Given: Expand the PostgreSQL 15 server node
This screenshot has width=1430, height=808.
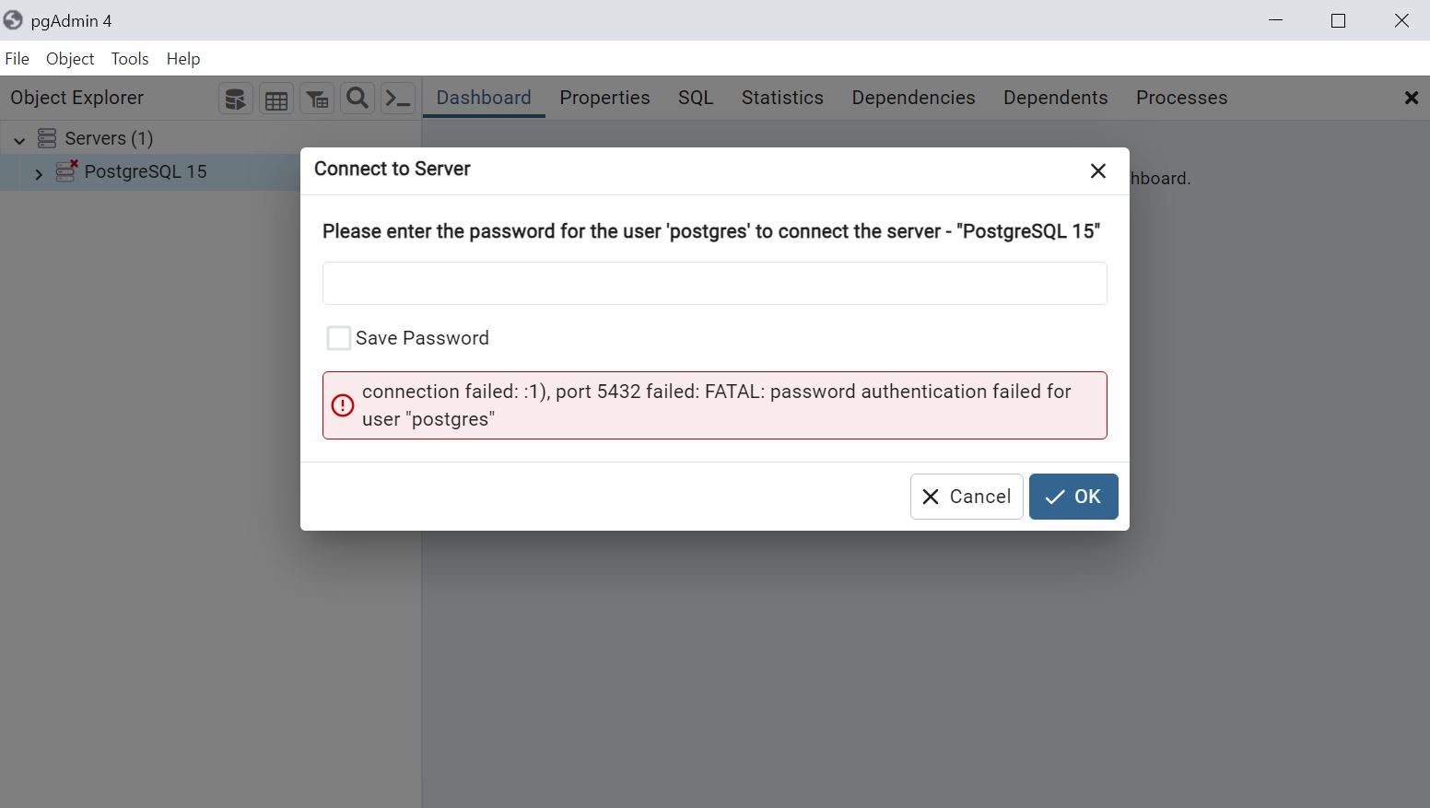Looking at the screenshot, I should coord(38,173).
